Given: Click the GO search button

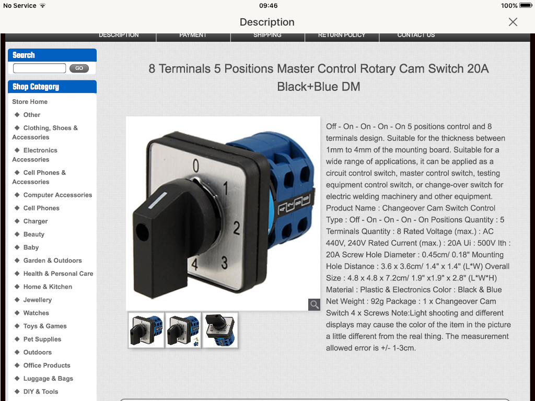Looking at the screenshot, I should 79,68.
